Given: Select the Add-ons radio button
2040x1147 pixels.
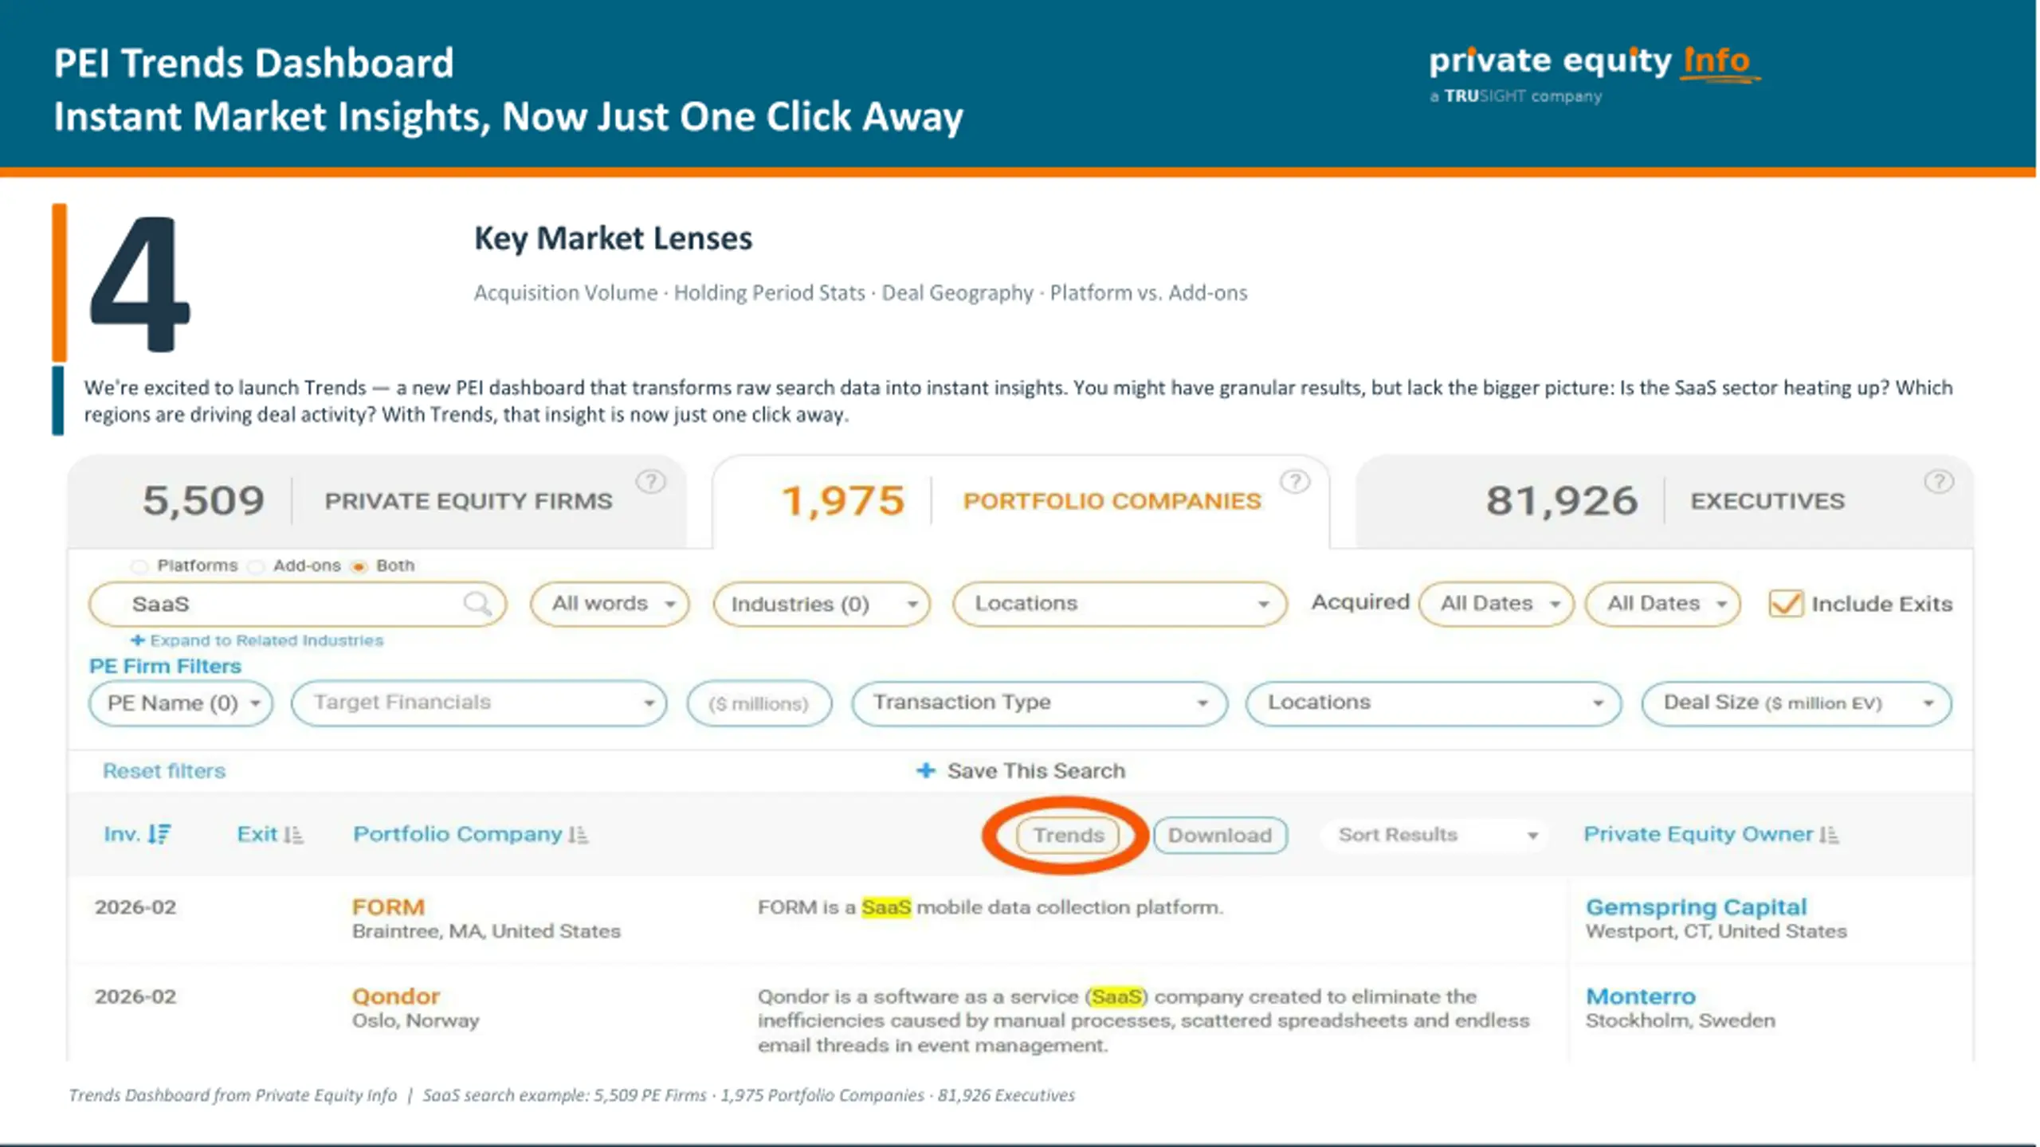Looking at the screenshot, I should pos(256,566).
